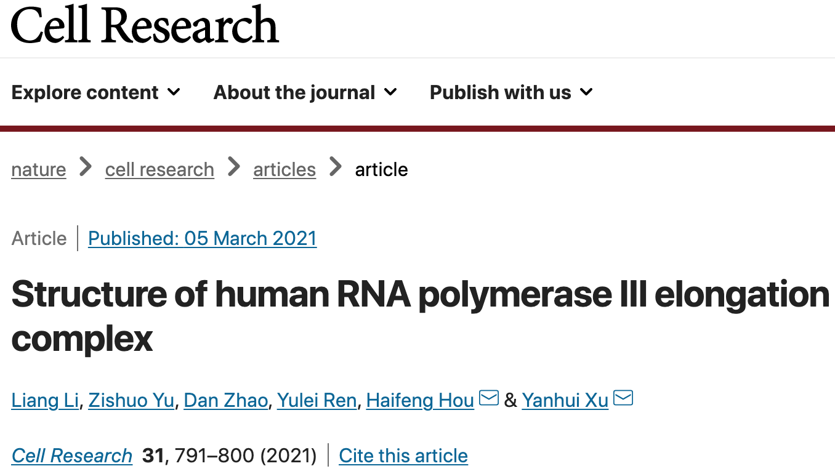Open the cell research breadcrumb link
The height and width of the screenshot is (474, 835).
click(x=159, y=169)
